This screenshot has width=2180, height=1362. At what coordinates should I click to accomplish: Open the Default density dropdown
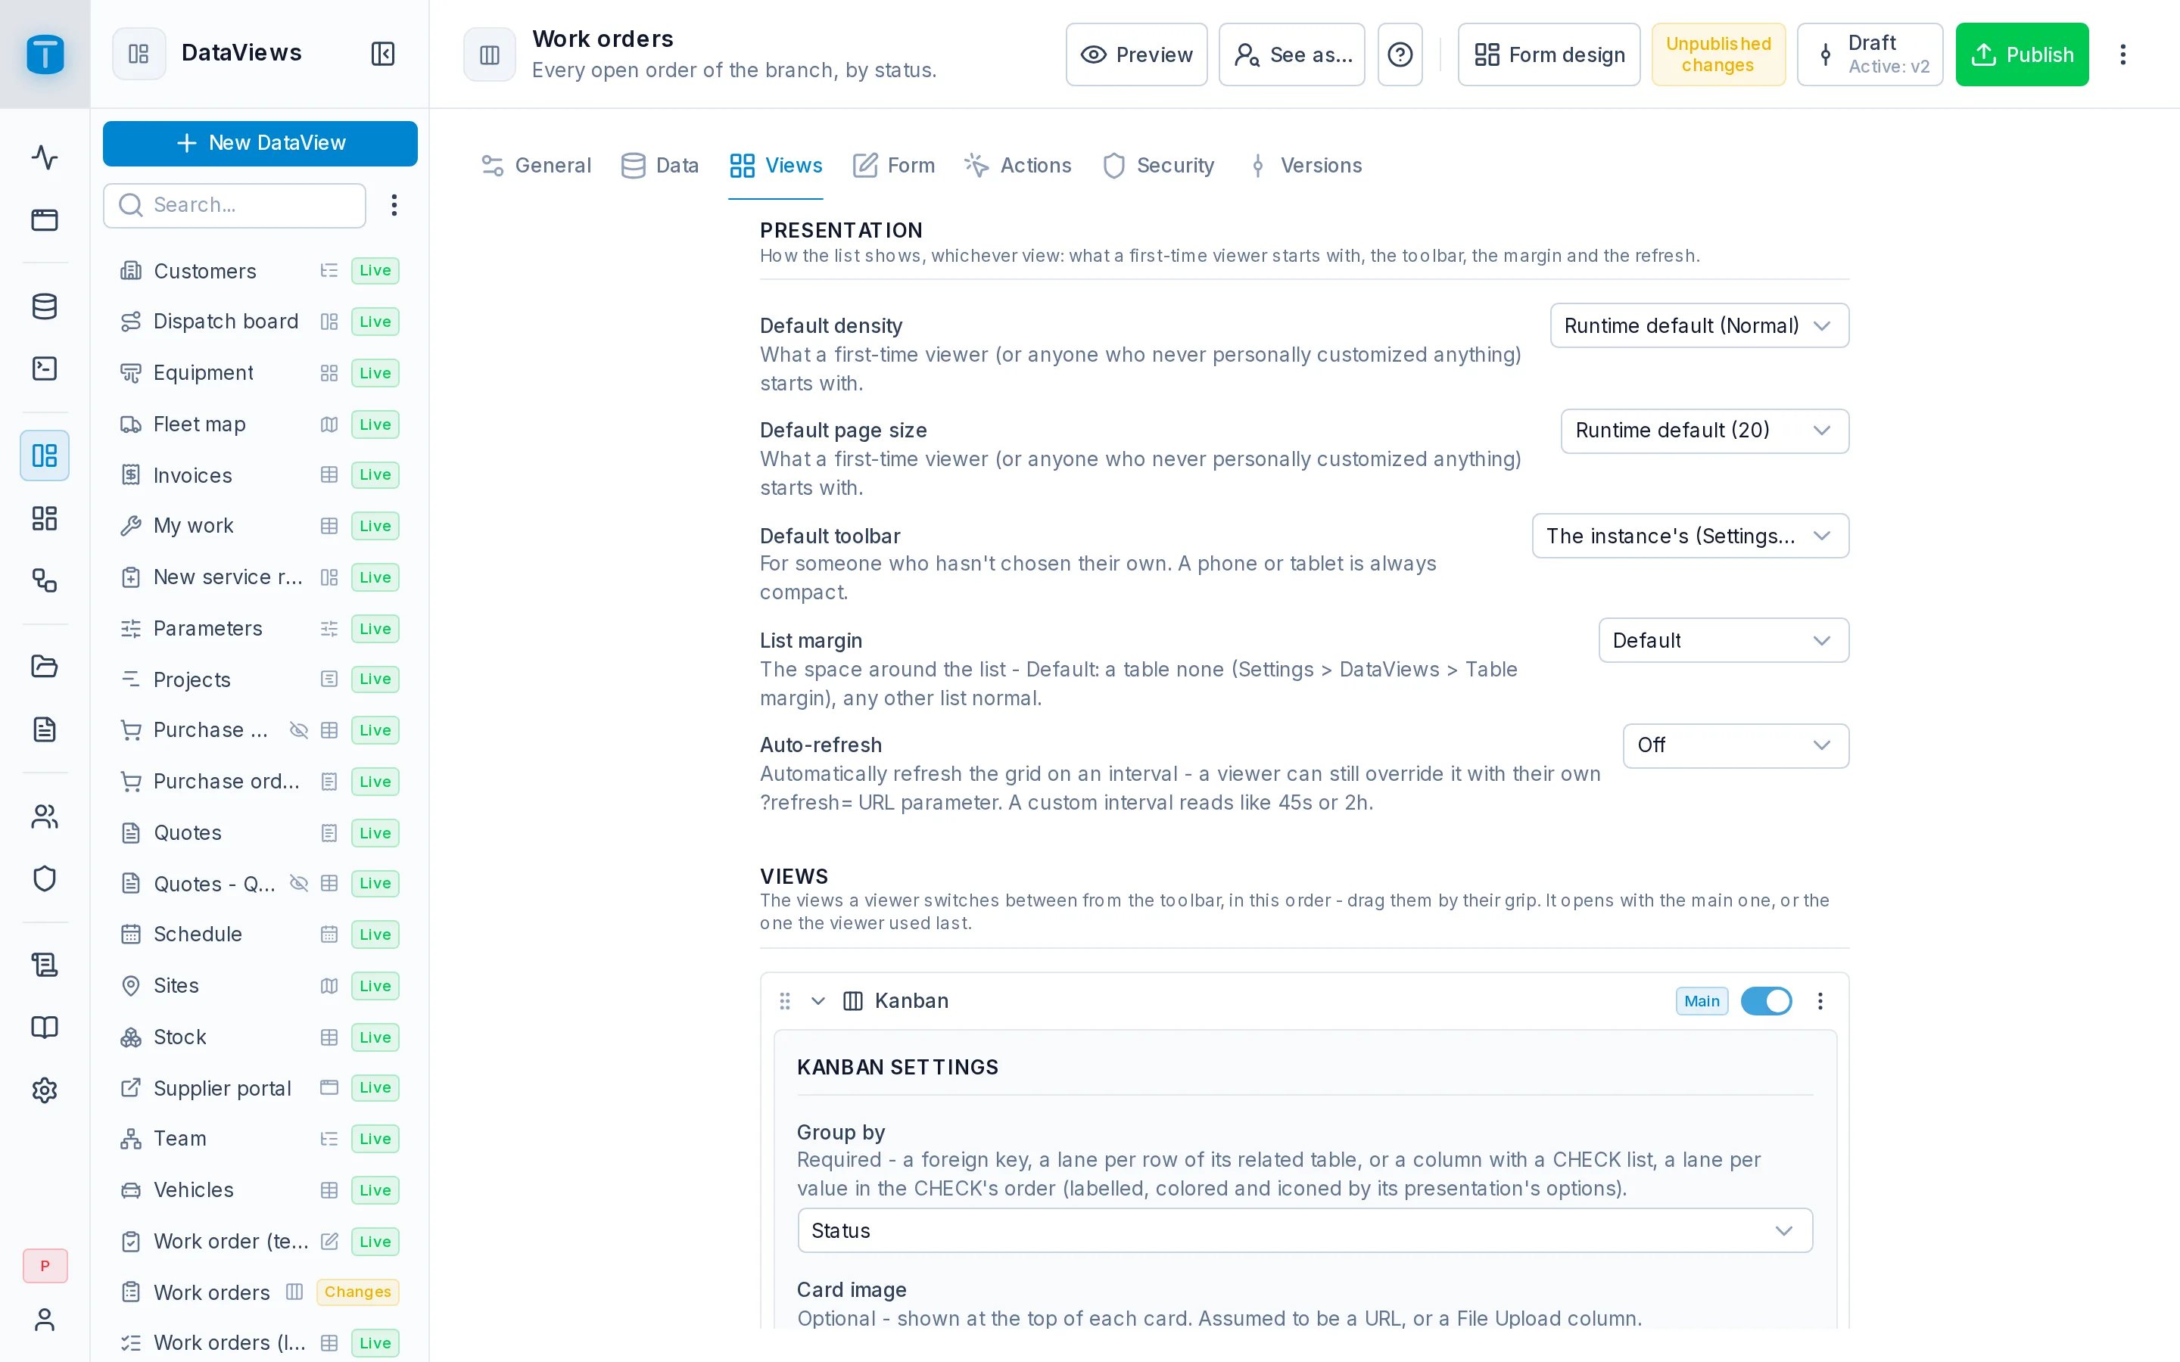click(x=1699, y=326)
